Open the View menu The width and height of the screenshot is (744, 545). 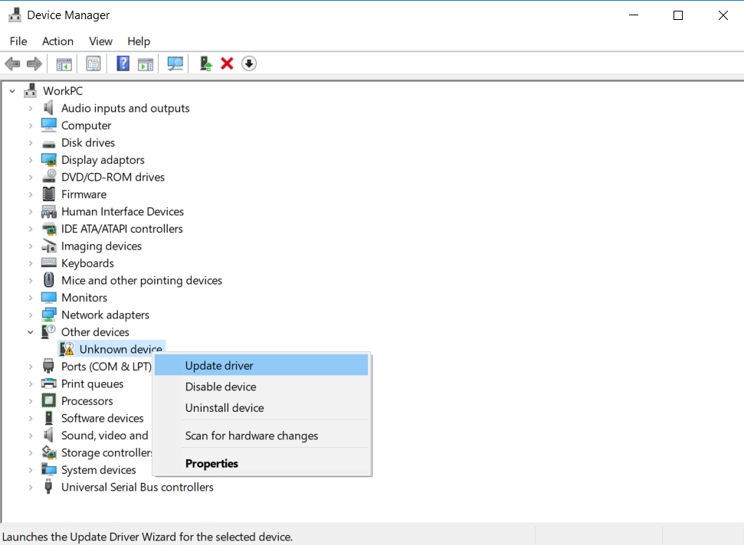tap(100, 41)
